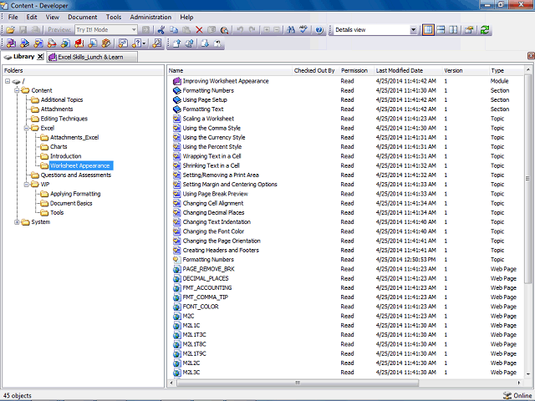Click the binoculars Find icon
The image size is (535, 401).
click(x=291, y=30)
